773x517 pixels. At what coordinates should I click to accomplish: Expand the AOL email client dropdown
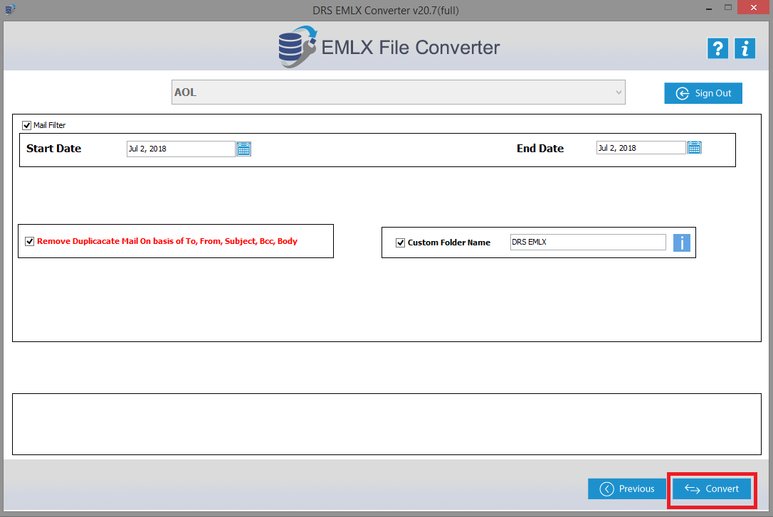(x=399, y=92)
